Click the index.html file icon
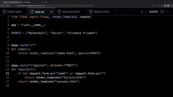Screen dimensions: 173x97 (4, 12)
